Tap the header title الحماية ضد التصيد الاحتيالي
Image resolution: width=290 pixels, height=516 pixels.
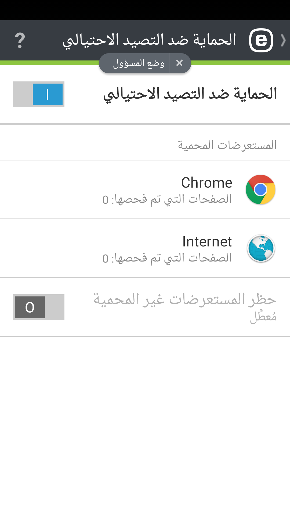click(149, 40)
